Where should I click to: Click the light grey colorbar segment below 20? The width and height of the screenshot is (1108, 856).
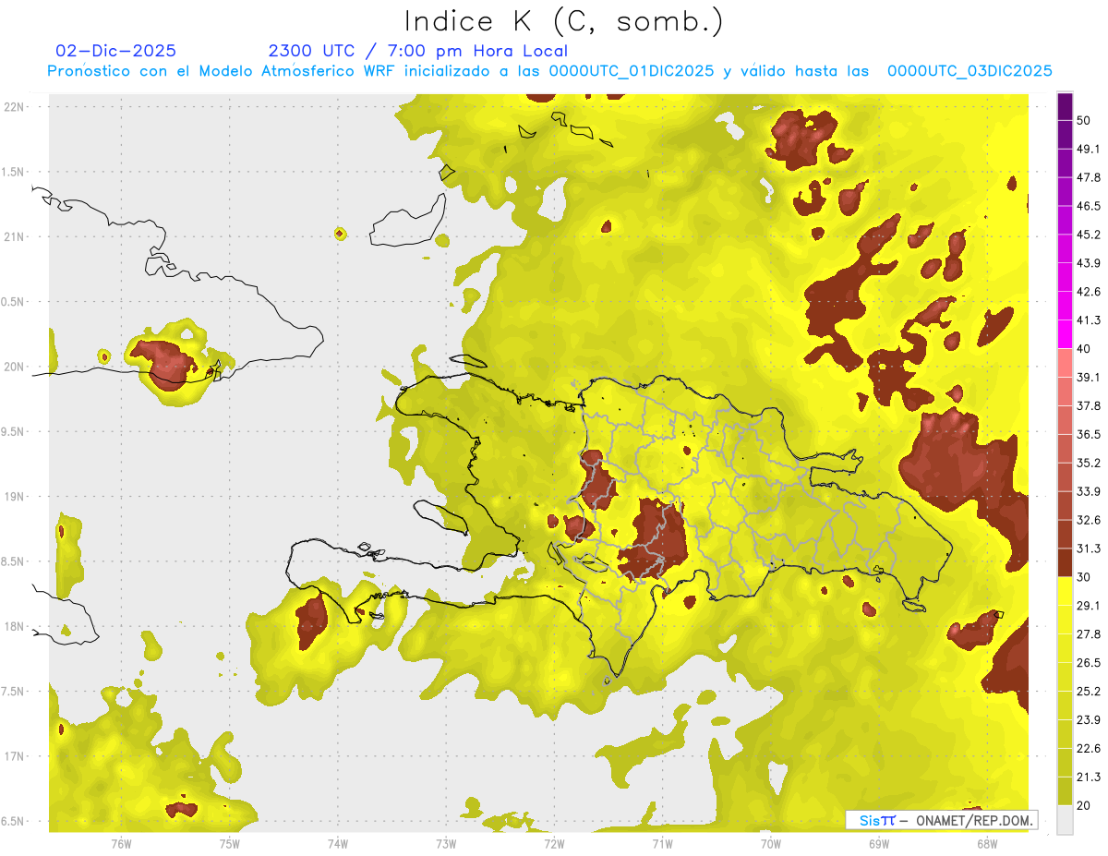point(1065,820)
